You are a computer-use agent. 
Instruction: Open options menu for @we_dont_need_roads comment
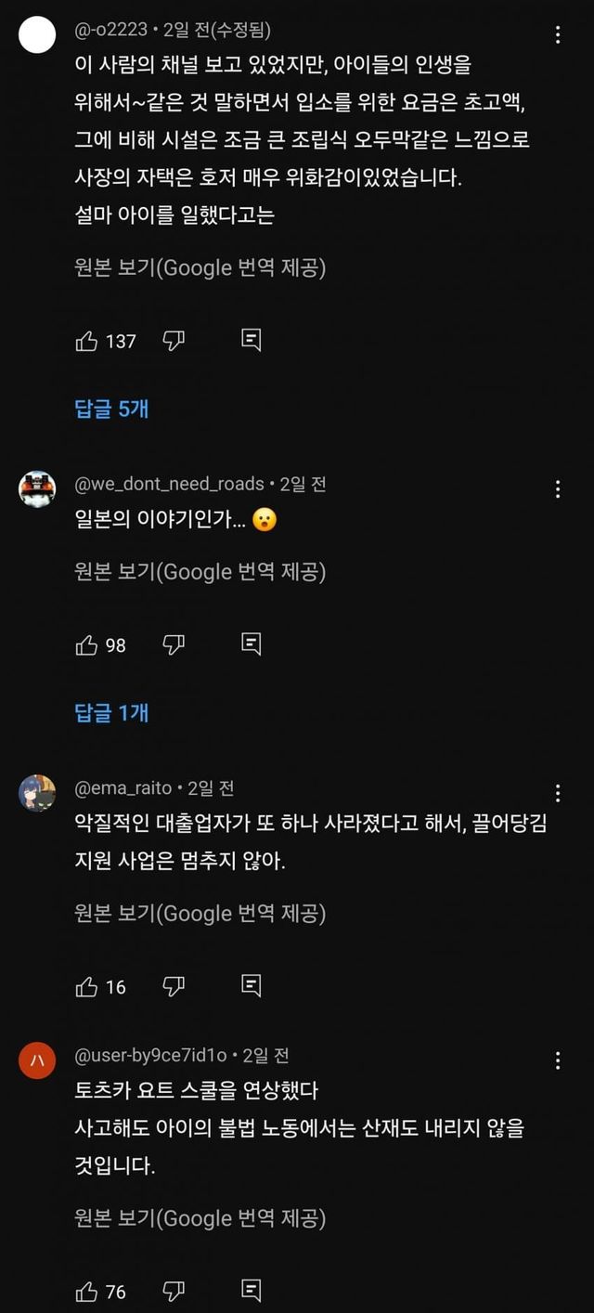pos(558,489)
